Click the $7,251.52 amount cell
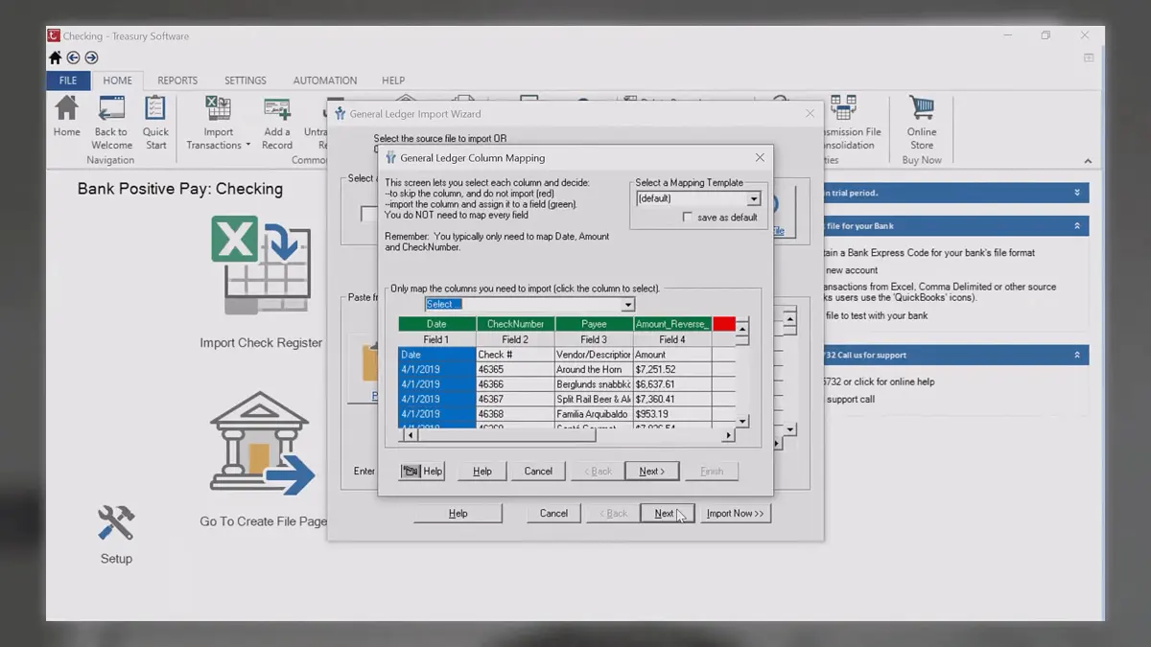The image size is (1151, 647). tap(672, 369)
